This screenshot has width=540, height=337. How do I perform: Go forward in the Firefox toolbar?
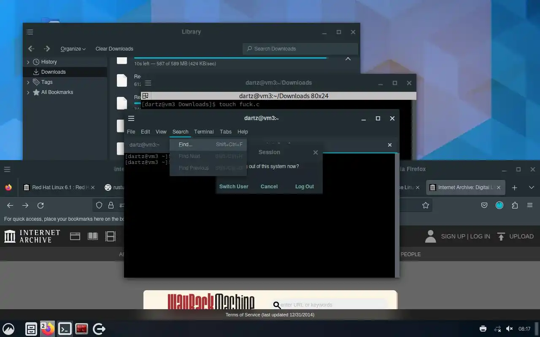tap(25, 205)
